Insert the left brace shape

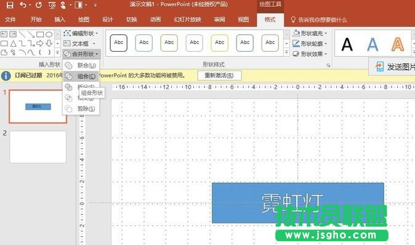pos(40,52)
